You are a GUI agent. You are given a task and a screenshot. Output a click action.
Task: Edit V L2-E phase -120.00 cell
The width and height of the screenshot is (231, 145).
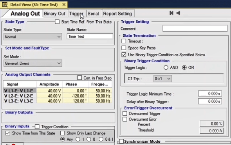point(75,96)
